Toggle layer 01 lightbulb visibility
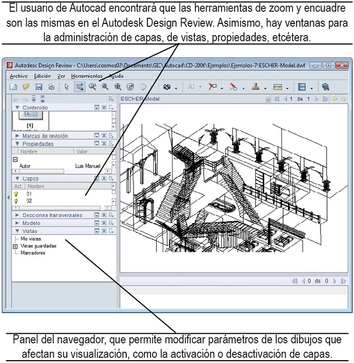This screenshot has height=363, width=354. [x=16, y=194]
